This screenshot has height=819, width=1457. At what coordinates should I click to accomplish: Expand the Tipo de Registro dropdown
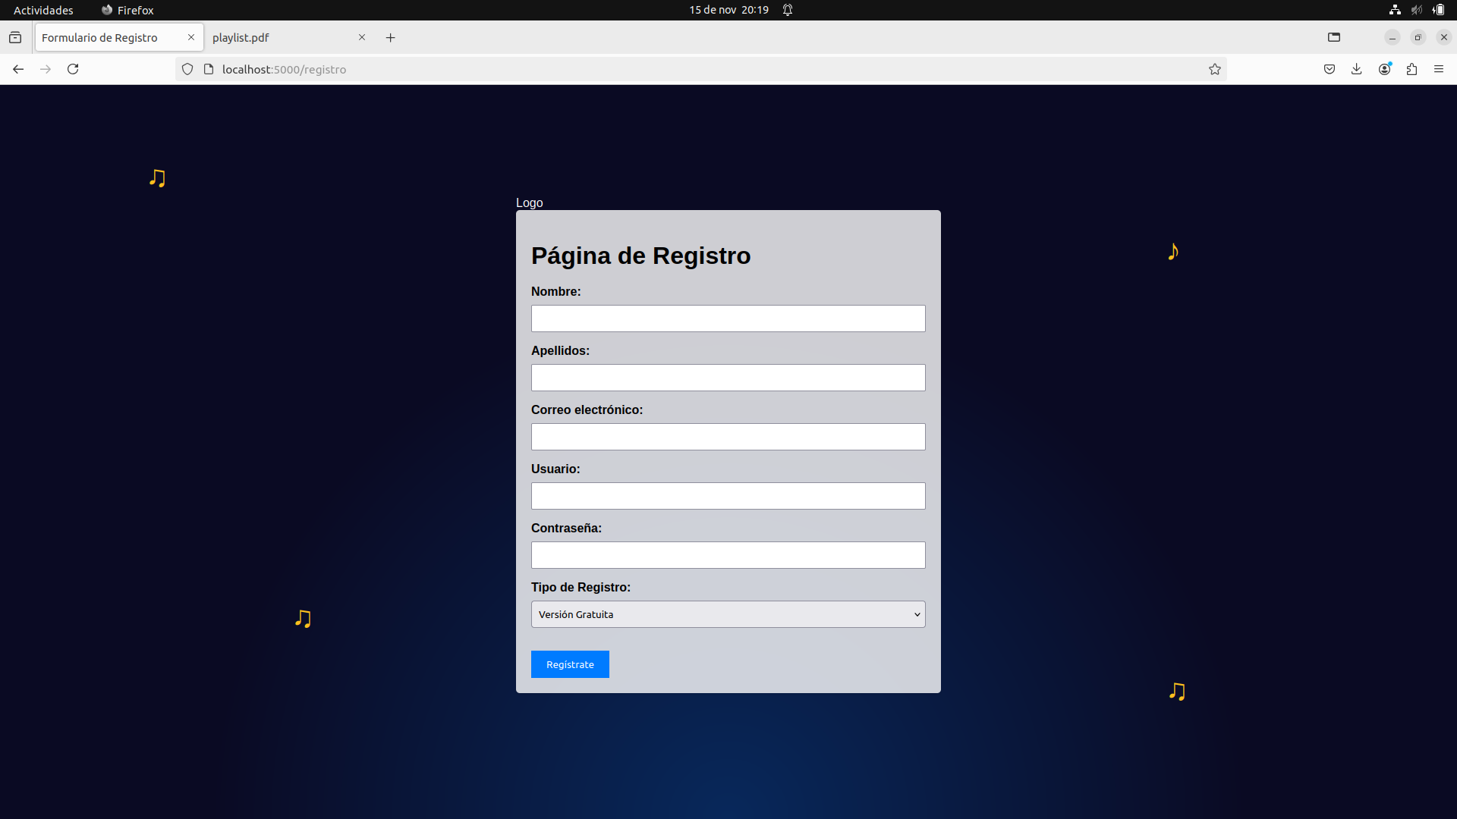coord(728,614)
